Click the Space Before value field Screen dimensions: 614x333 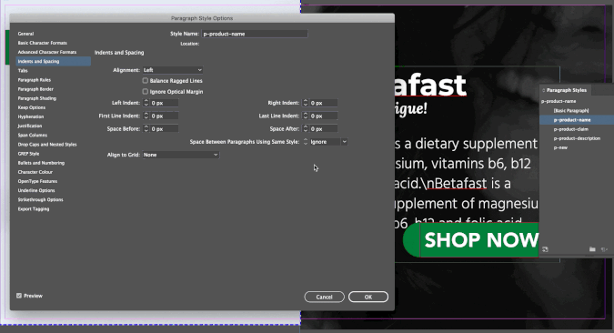[165, 129]
